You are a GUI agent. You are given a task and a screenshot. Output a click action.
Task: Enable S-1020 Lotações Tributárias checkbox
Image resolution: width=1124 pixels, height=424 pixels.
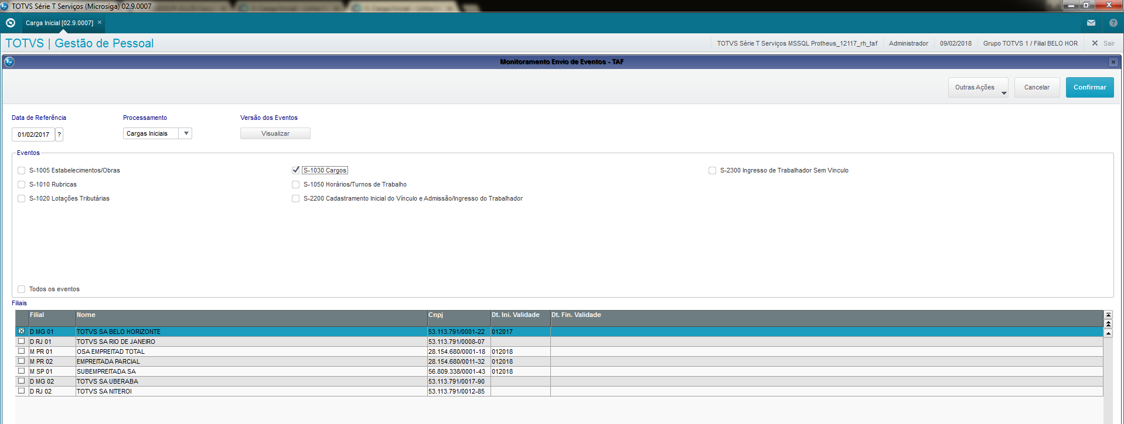click(x=22, y=199)
